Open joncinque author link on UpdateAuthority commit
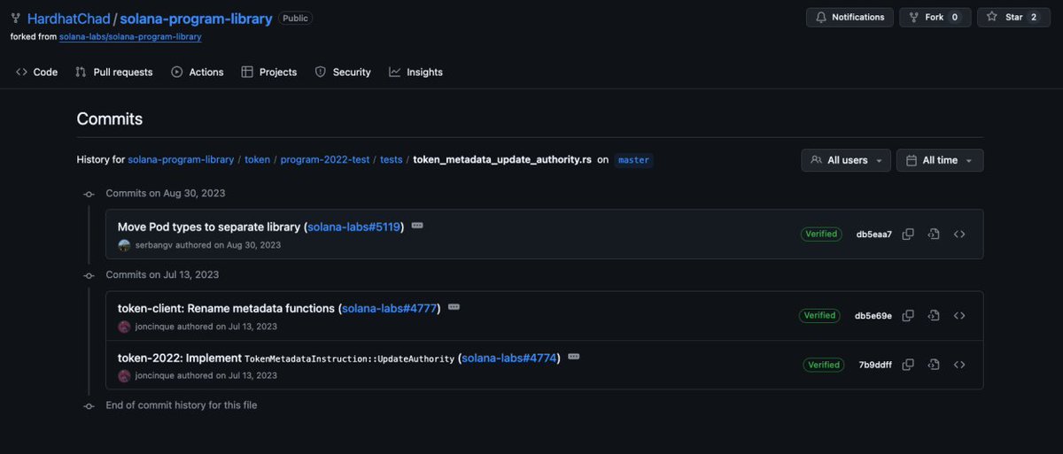The height and width of the screenshot is (454, 1063). (x=153, y=375)
